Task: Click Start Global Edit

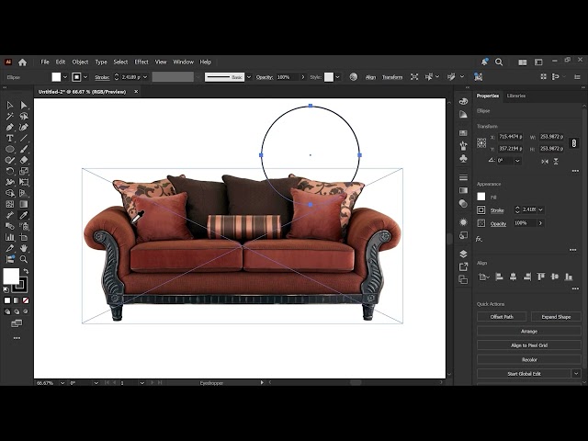Action: tap(524, 374)
